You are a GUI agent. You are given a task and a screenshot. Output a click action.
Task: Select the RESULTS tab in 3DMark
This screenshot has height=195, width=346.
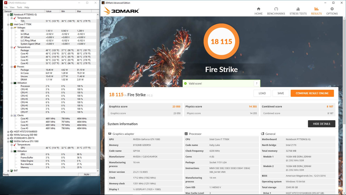[x=316, y=11]
